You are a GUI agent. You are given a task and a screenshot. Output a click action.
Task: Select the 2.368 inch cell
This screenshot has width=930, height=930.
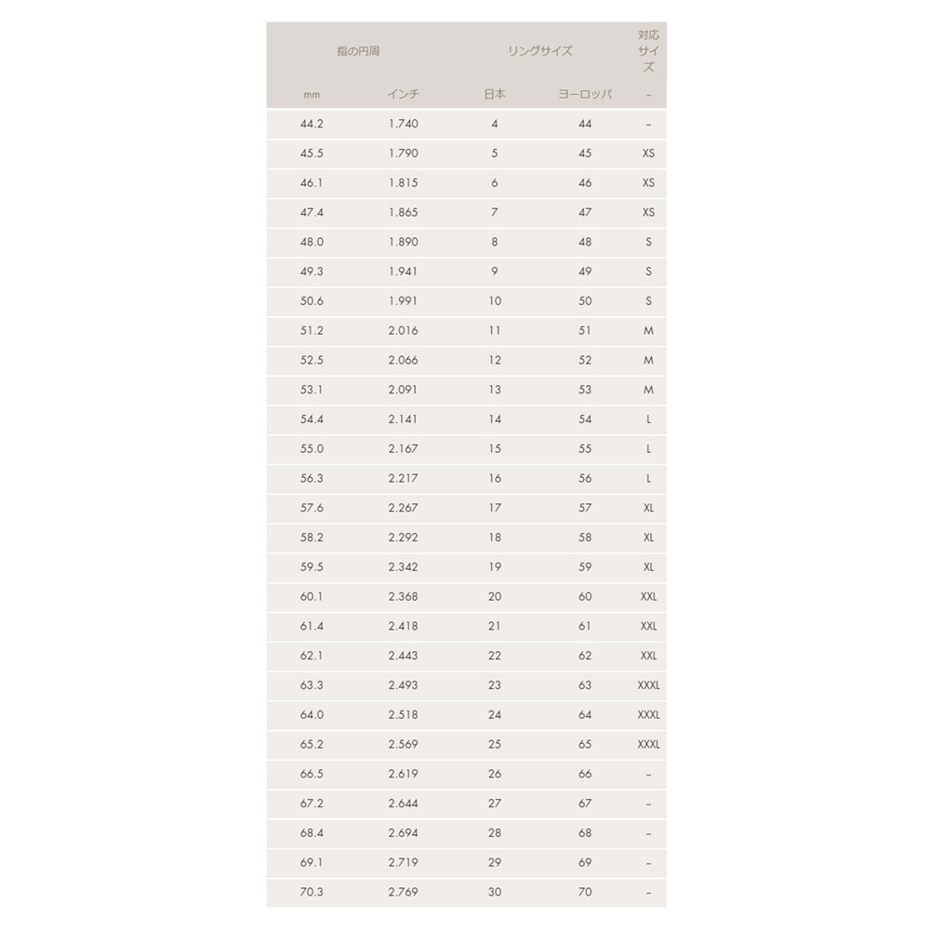(x=404, y=597)
